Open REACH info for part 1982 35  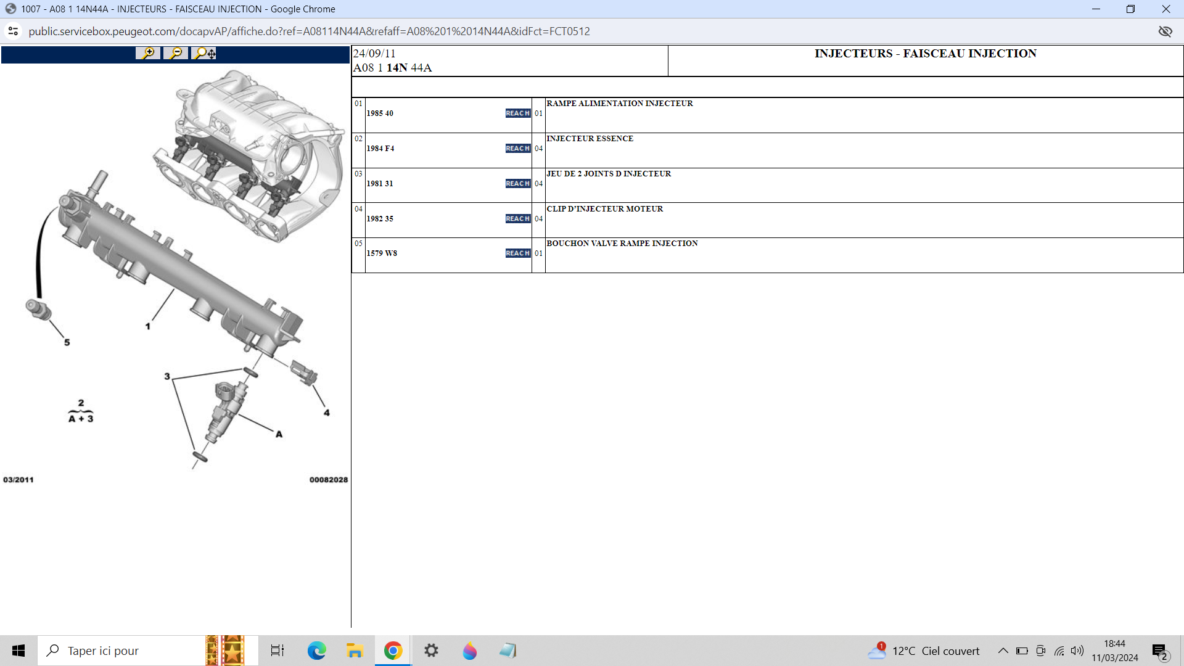pos(517,219)
